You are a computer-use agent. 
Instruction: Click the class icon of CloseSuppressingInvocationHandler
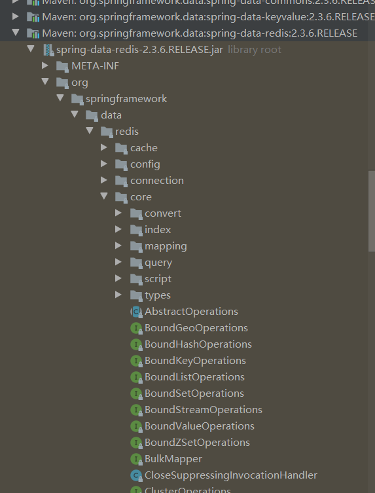tap(136, 475)
